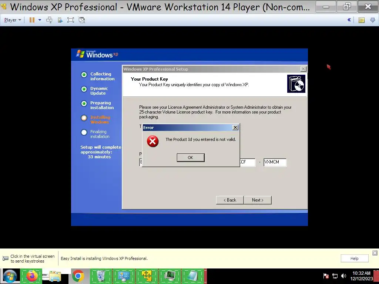Click the '33 minutes' estimate text

click(99, 157)
